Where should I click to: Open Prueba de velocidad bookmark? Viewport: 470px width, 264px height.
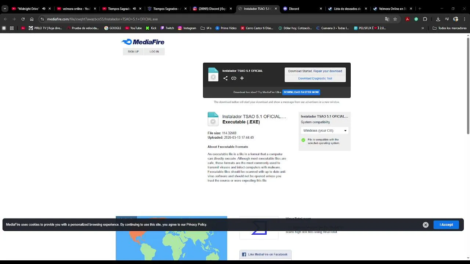pyautogui.click(x=83, y=28)
